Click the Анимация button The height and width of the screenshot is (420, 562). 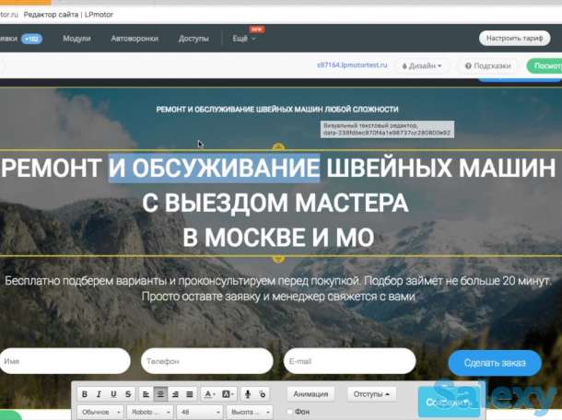coord(310,394)
